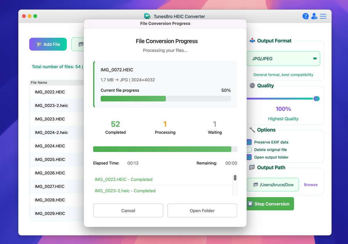Toggle Preserve EXIF data checkbox
The width and height of the screenshot is (348, 244).
coord(249,142)
